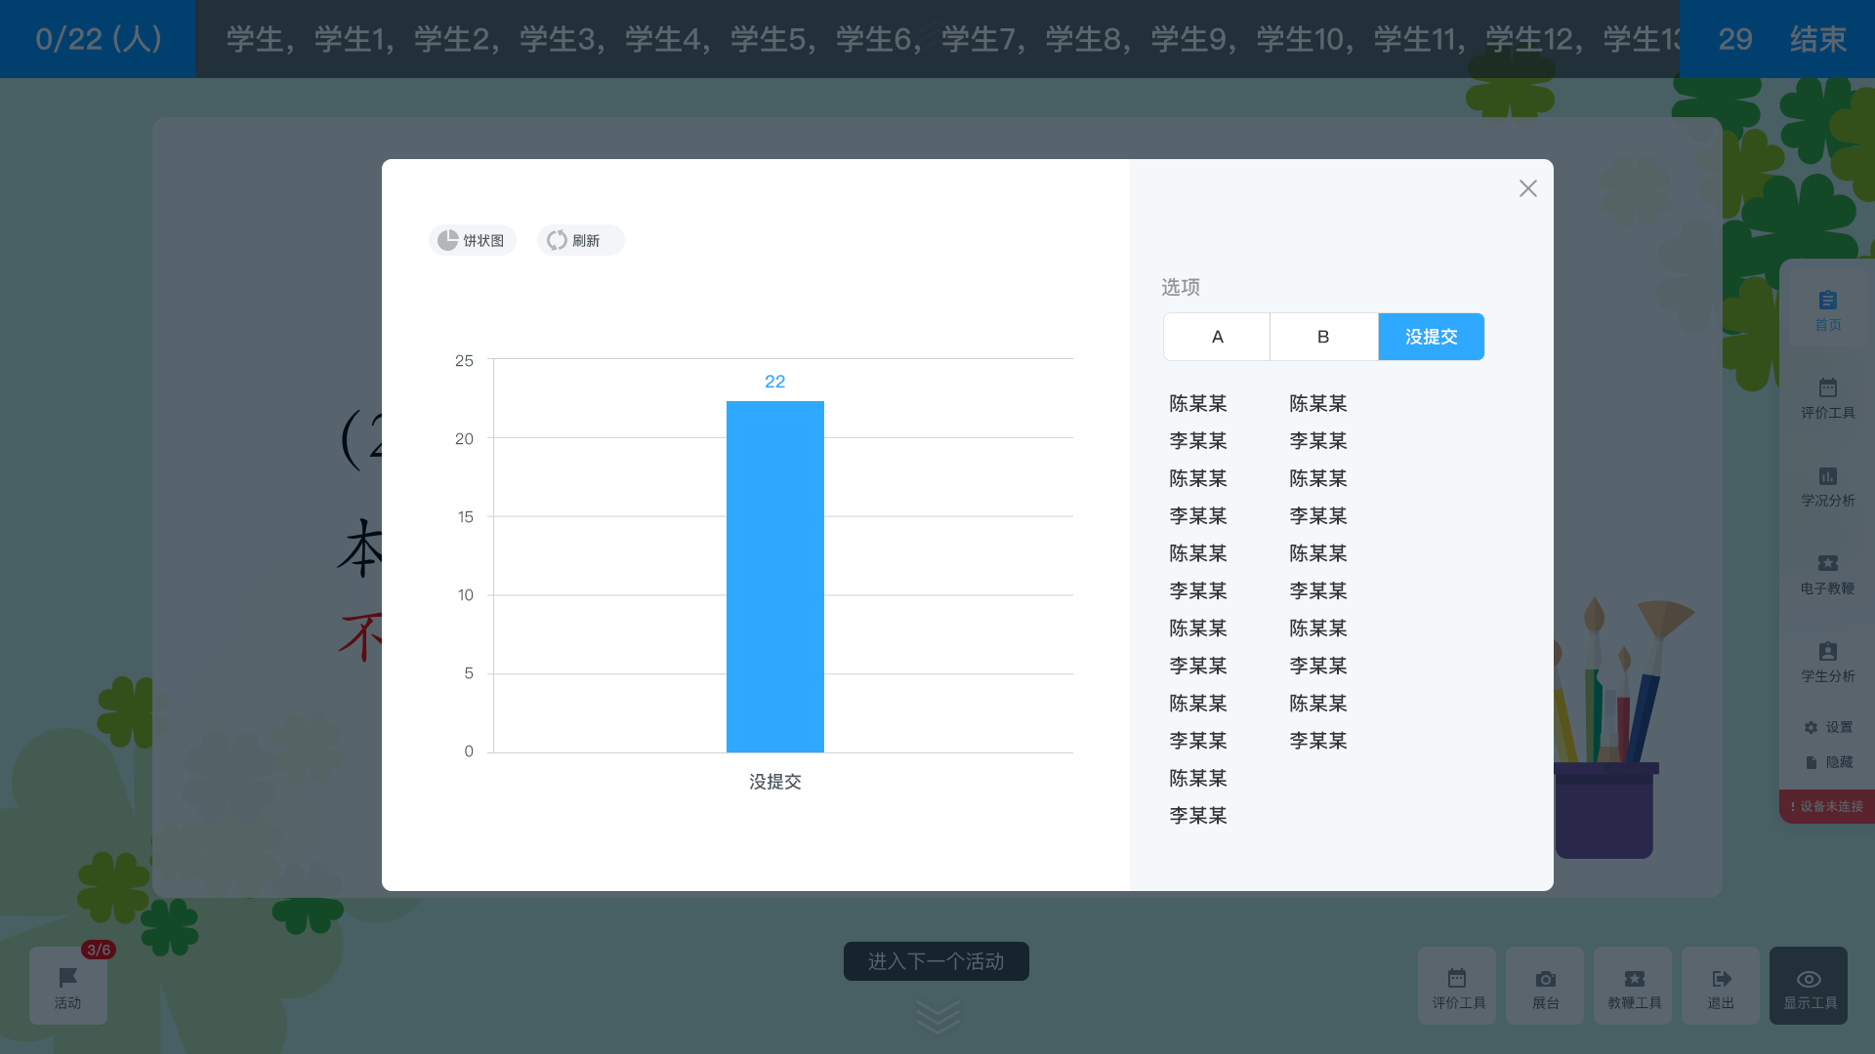
Task: Close the statistics dialog
Action: 1527,188
